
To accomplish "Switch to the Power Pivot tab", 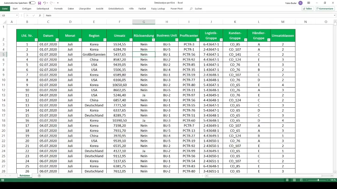I will 176,9.
